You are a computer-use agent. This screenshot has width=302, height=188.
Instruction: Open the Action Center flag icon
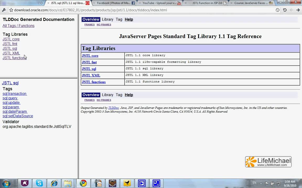point(267,183)
